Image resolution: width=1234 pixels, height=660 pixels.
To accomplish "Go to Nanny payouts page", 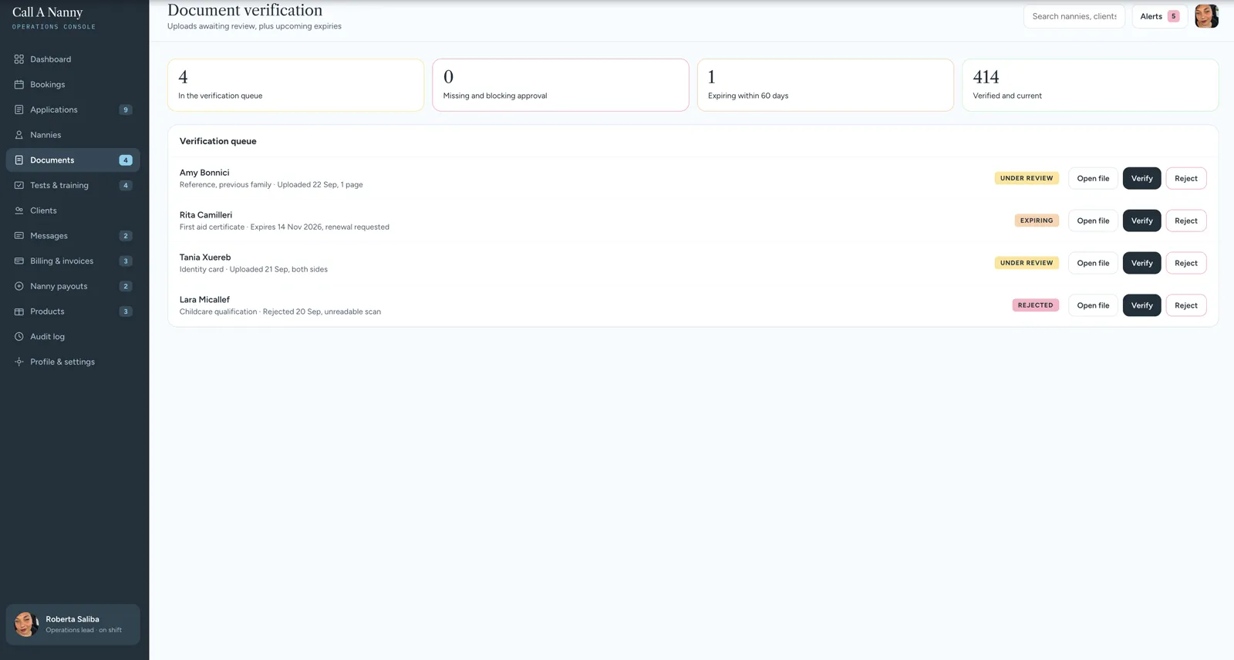I will [x=72, y=286].
